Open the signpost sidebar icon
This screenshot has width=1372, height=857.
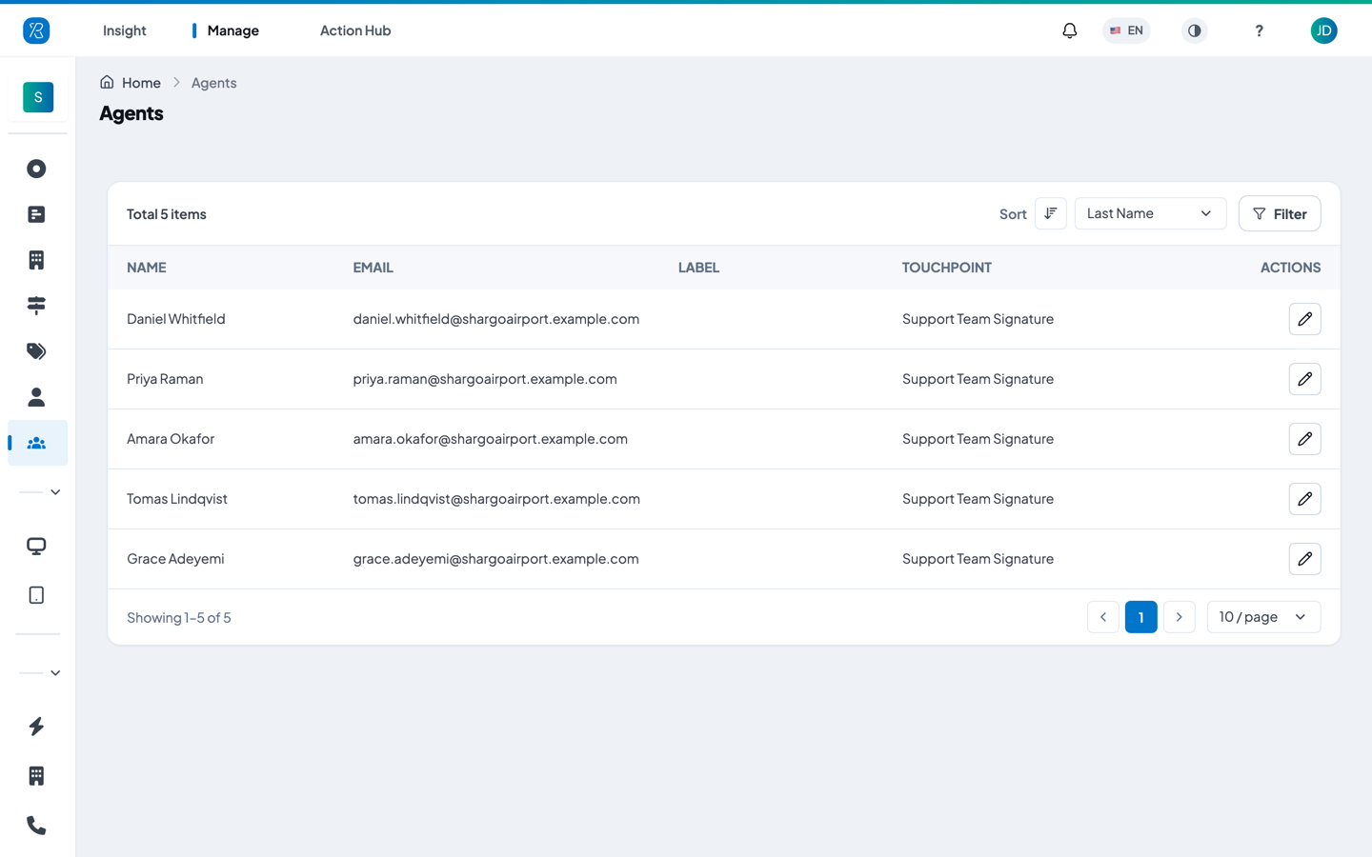click(x=36, y=306)
